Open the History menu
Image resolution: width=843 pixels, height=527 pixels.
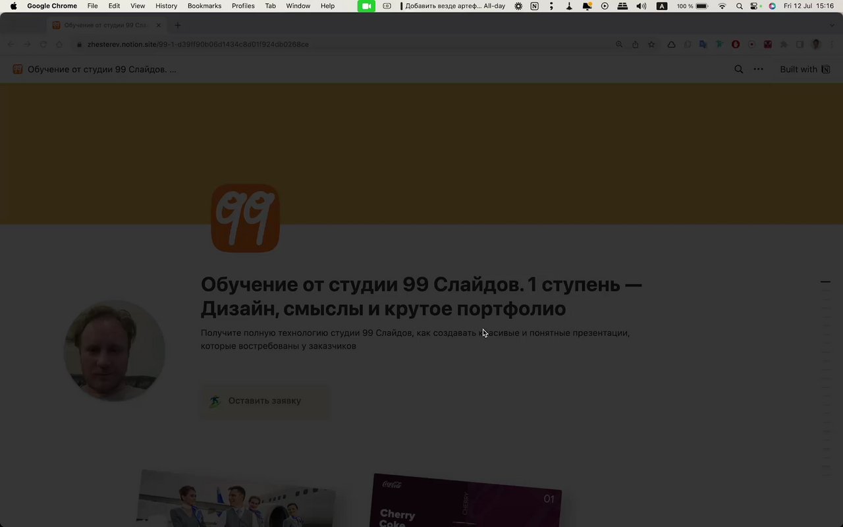pos(166,6)
